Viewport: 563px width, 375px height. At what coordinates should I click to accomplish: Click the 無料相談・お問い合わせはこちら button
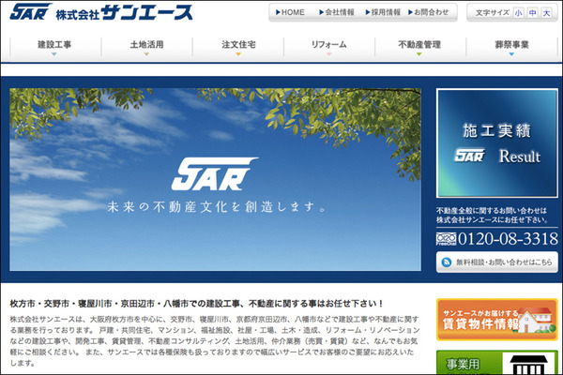click(497, 262)
